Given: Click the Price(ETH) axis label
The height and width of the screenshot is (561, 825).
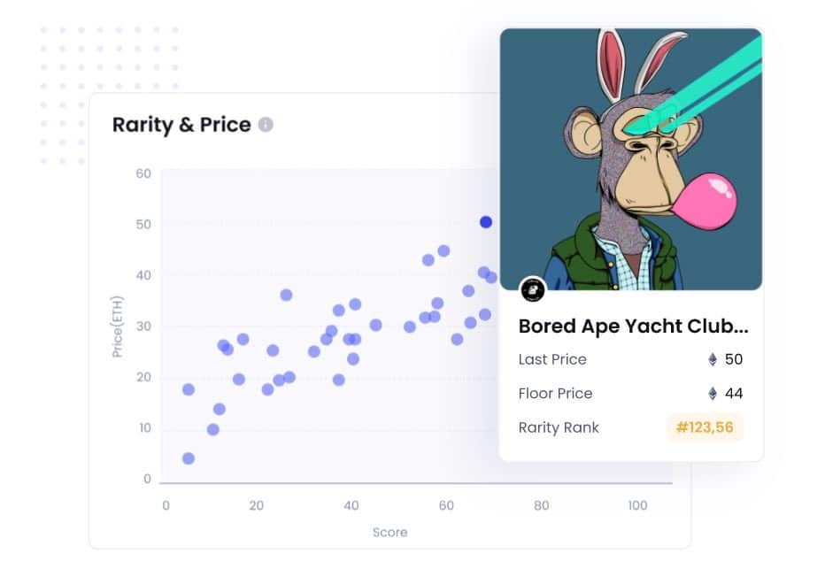Looking at the screenshot, I should pyautogui.click(x=117, y=327).
